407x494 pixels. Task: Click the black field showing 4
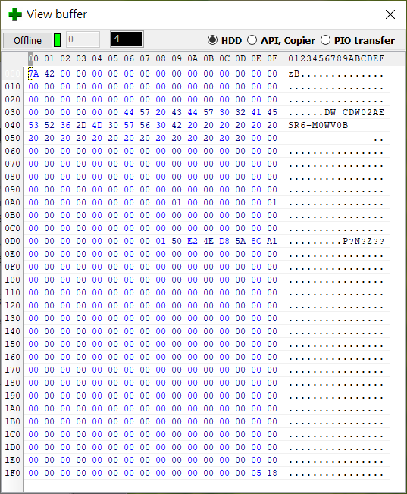click(x=127, y=39)
